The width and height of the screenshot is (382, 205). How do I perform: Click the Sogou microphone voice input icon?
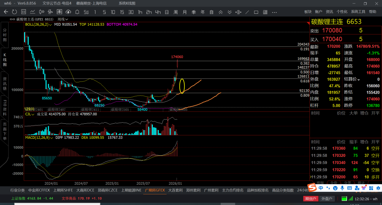pyautogui.click(x=342, y=188)
